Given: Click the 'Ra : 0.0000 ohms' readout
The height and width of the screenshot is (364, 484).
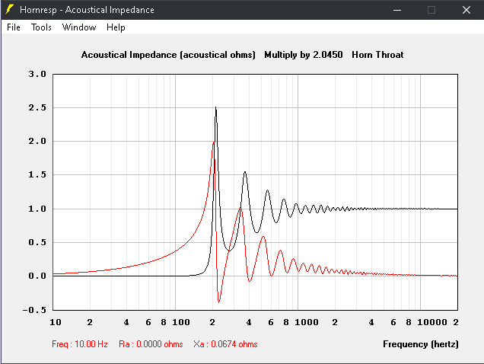Looking at the screenshot, I should click(x=151, y=344).
